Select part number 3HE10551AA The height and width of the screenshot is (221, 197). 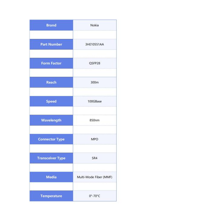click(x=95, y=44)
